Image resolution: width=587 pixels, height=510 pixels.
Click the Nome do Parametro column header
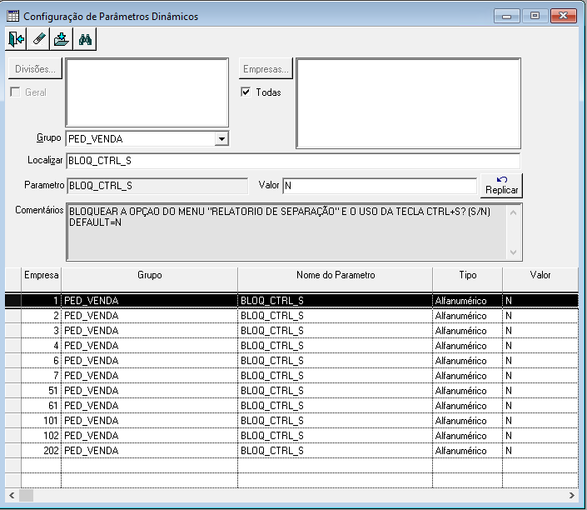(x=335, y=279)
